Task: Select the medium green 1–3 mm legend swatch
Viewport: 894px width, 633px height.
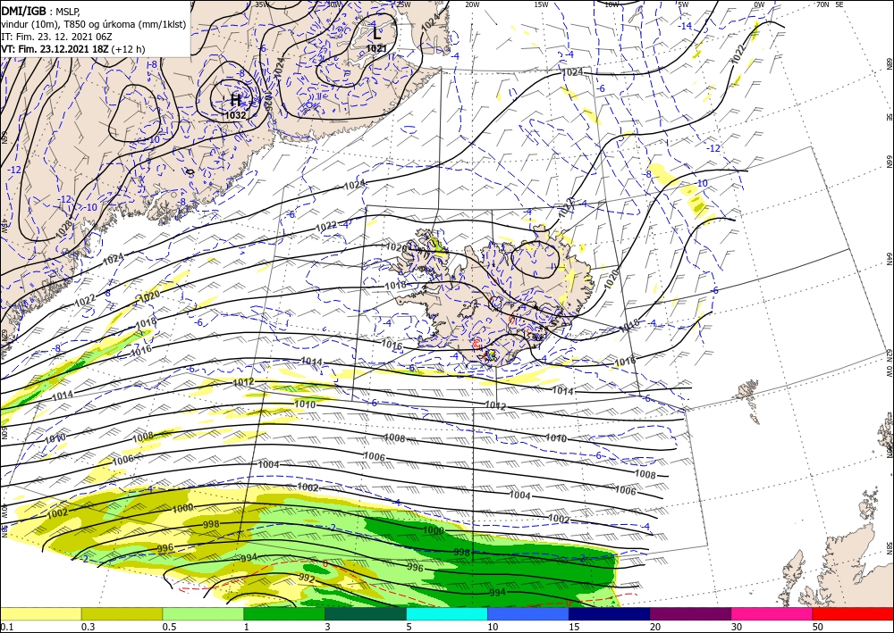Action: click(x=284, y=613)
